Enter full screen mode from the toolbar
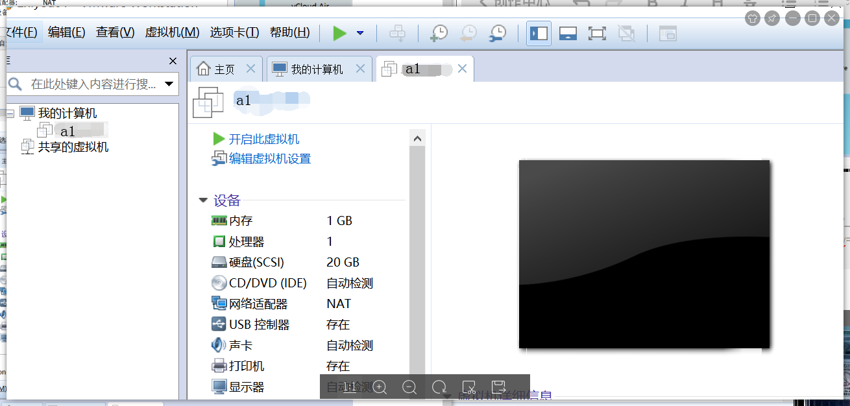 597,33
